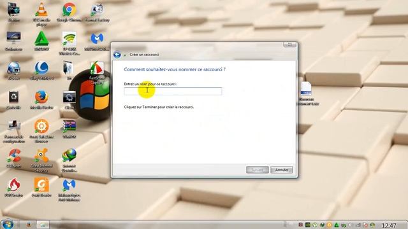Click the blue back arrow in the shortcut wizard
Image resolution: width=408 pixels, height=229 pixels.
tap(117, 55)
